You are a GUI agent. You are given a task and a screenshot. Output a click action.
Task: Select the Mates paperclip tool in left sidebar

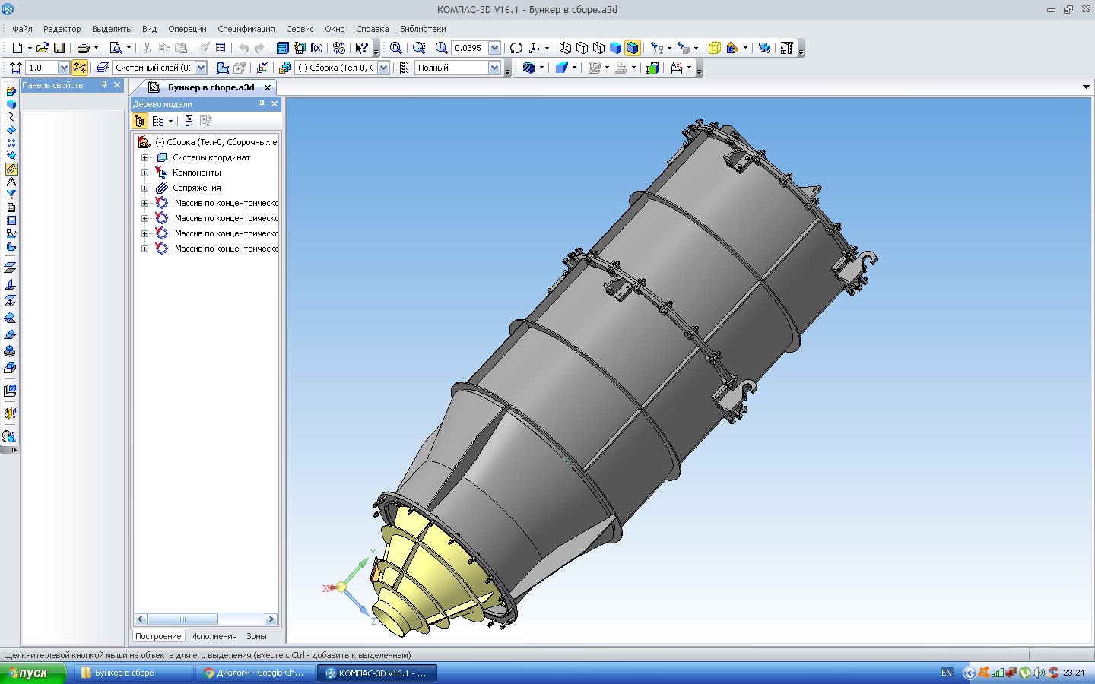tap(11, 169)
